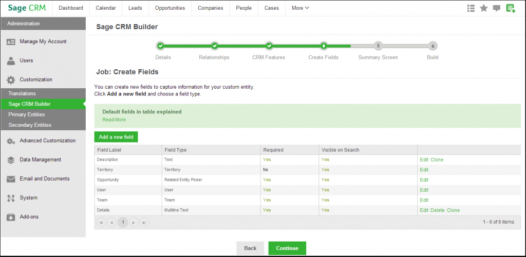Viewport: 526px width, 257px height.
Task: Select Sage CRM Builder in sidebar
Action: 43,104
